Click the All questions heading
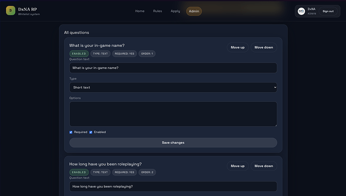Screen dimensions: 346x196 77,32
